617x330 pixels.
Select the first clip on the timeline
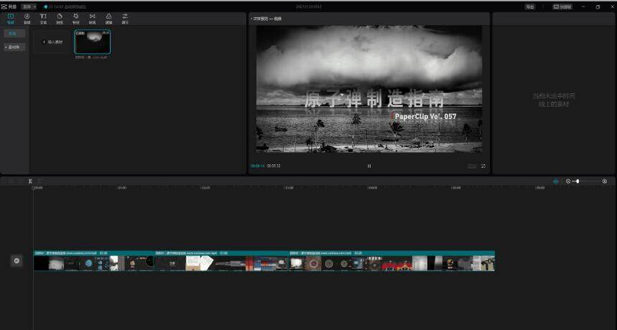(x=94, y=261)
